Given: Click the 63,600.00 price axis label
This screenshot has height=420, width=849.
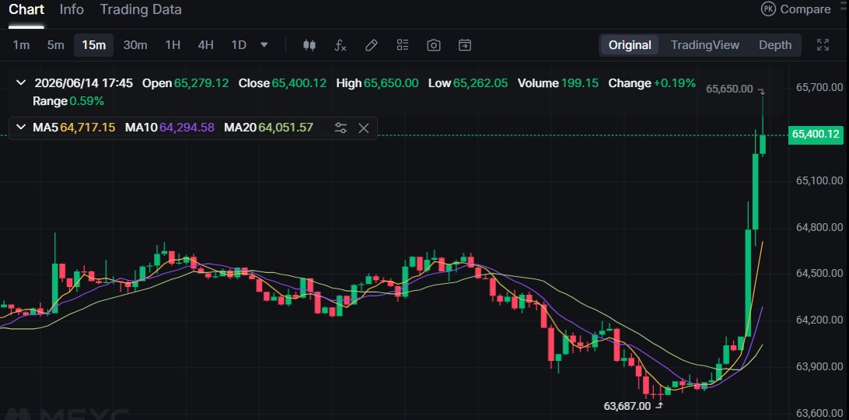Looking at the screenshot, I should click(x=819, y=413).
